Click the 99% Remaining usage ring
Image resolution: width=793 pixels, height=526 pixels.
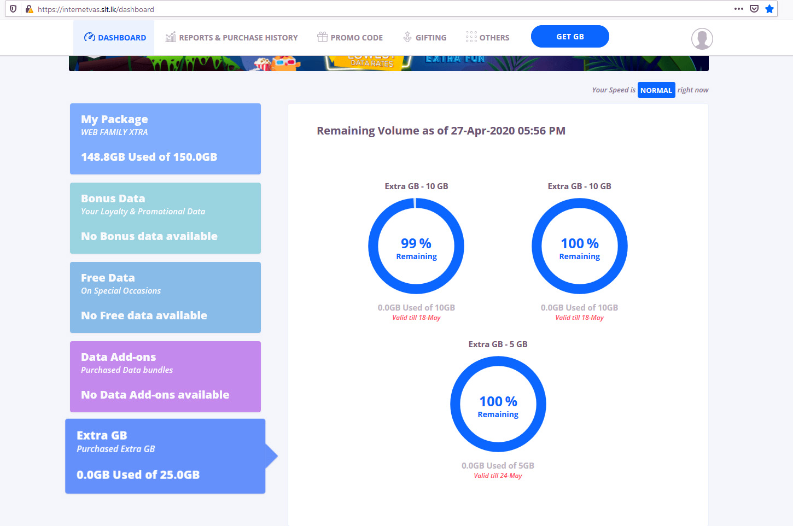click(416, 246)
